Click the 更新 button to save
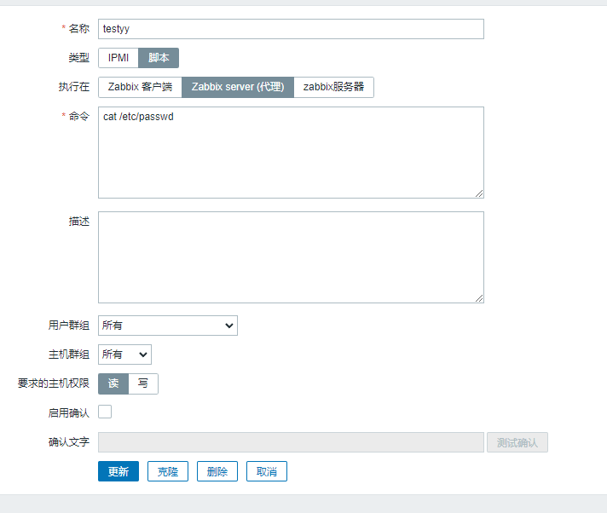 pos(119,471)
